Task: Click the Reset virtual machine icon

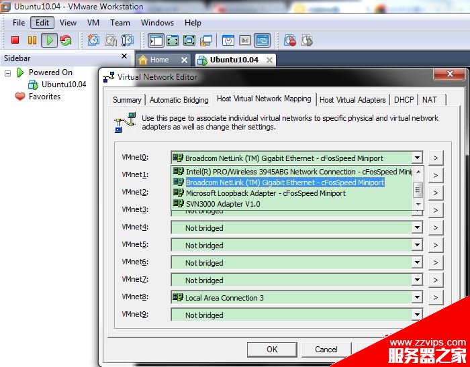Action: coord(66,40)
